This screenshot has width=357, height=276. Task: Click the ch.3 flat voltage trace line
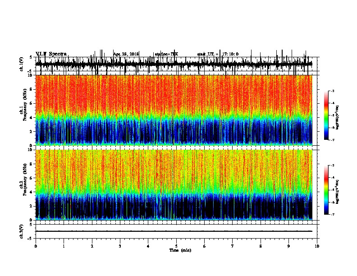coord(174,231)
